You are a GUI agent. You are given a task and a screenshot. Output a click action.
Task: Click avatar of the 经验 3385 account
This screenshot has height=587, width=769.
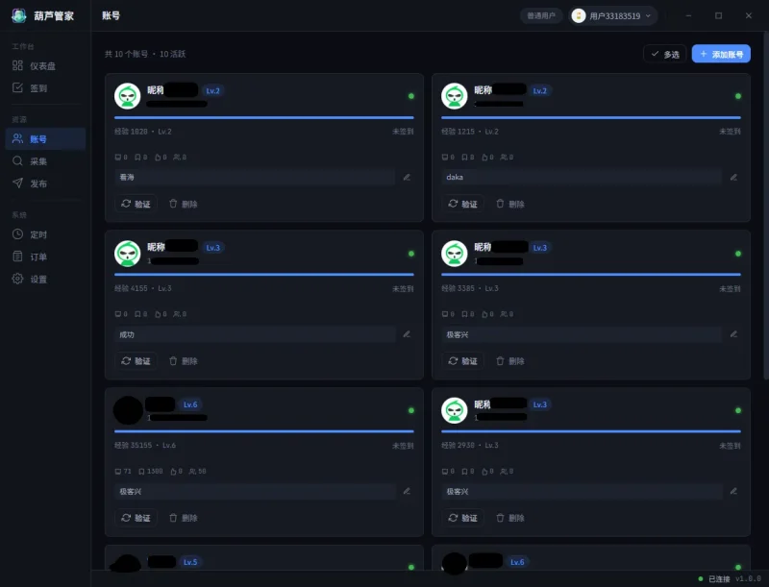tap(454, 254)
